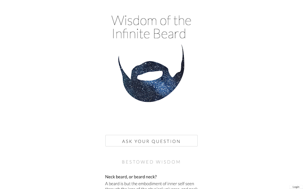Click the partially visible second answer line
This screenshot has width=303, height=189.
pos(151,188)
